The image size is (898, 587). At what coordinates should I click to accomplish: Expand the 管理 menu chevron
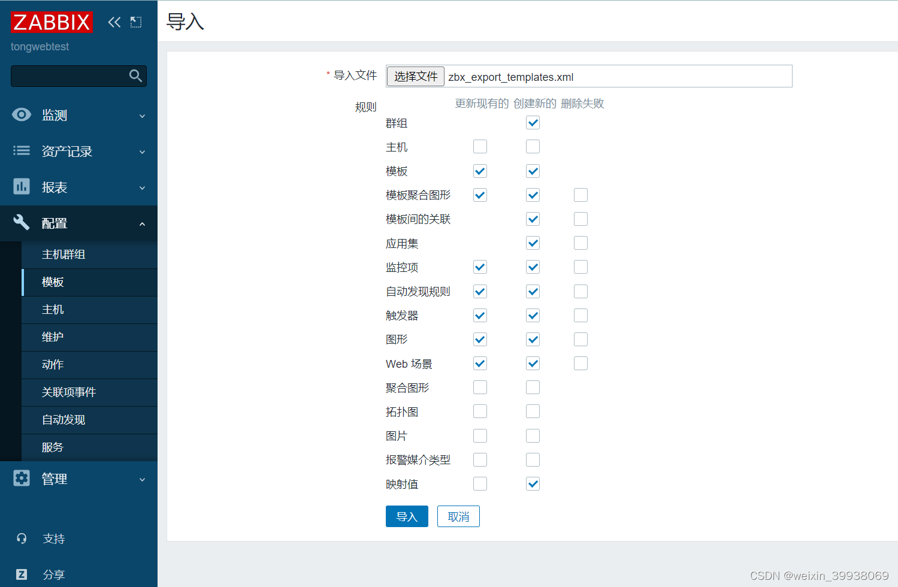pyautogui.click(x=142, y=479)
